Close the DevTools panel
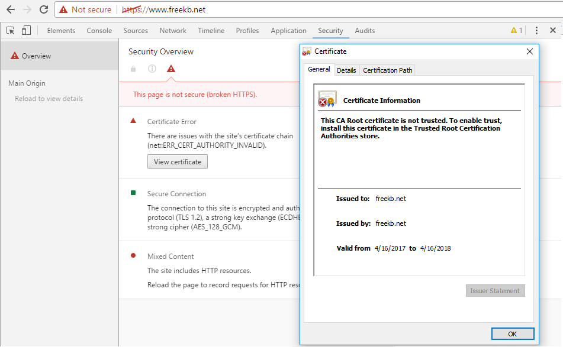This screenshot has height=347, width=563. click(x=553, y=31)
